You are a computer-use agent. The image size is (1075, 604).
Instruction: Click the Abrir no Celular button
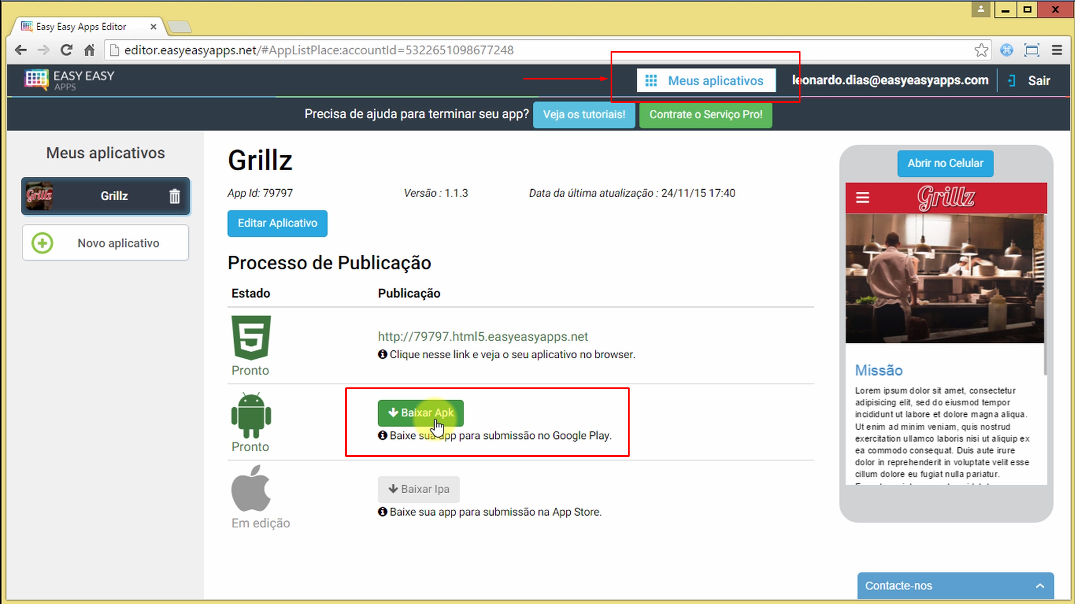click(945, 163)
